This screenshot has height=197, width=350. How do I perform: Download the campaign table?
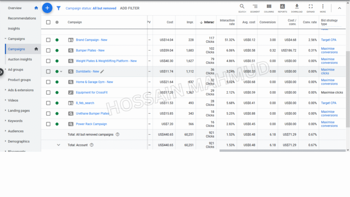(x=297, y=8)
